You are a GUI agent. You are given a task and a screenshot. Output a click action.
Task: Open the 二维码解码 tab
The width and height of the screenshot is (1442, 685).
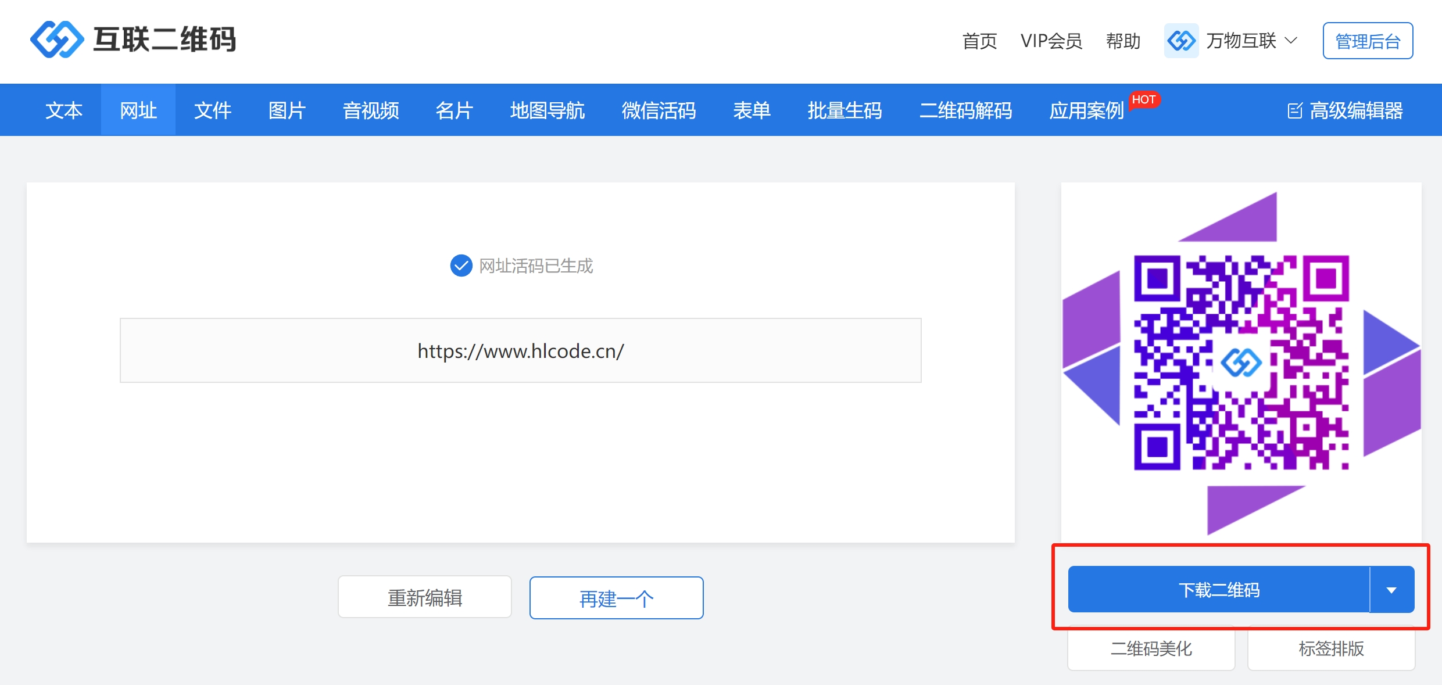click(x=966, y=110)
